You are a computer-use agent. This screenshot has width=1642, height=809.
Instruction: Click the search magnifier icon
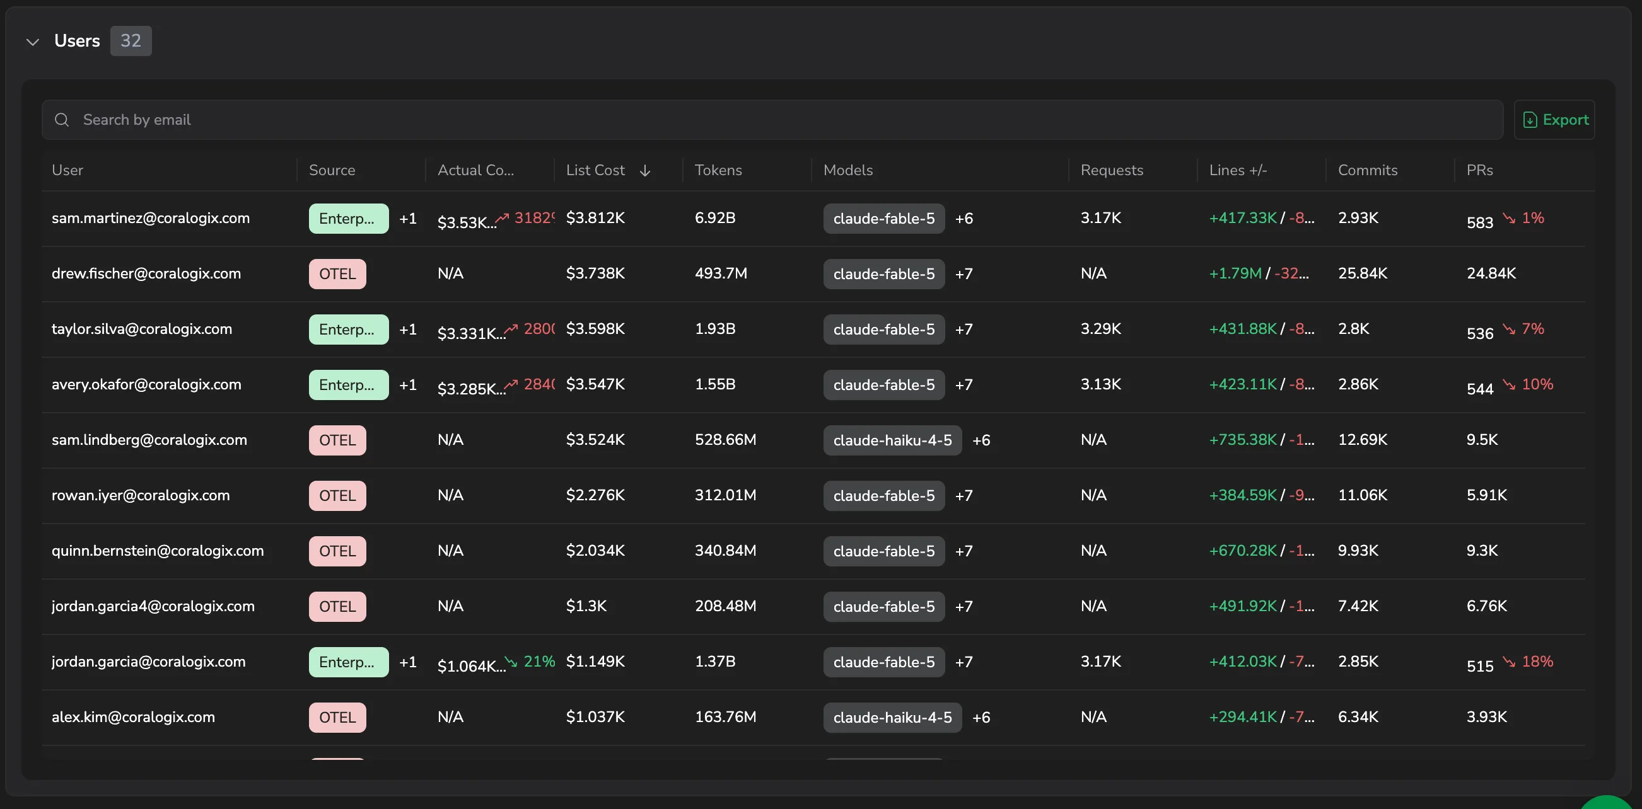coord(62,120)
